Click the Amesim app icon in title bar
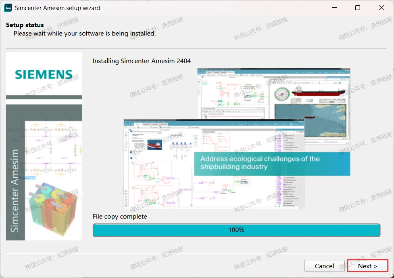The width and height of the screenshot is (394, 278). pyautogui.click(x=8, y=8)
